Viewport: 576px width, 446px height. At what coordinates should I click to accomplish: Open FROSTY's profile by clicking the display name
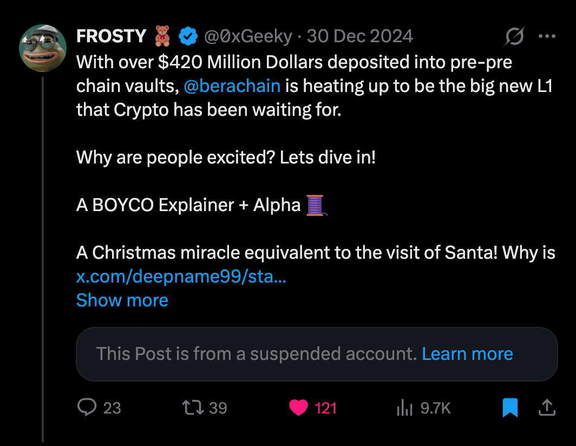click(x=111, y=36)
